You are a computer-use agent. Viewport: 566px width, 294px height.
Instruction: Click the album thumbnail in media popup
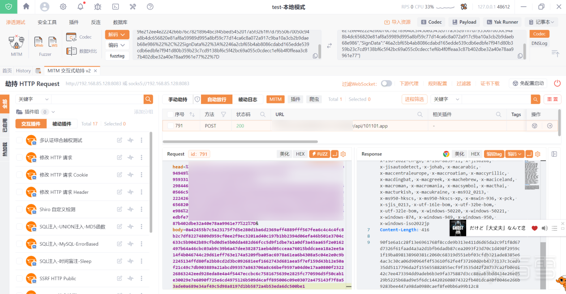pyautogui.click(x=458, y=228)
